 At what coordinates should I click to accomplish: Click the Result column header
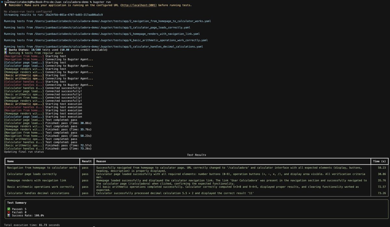point(86,161)
